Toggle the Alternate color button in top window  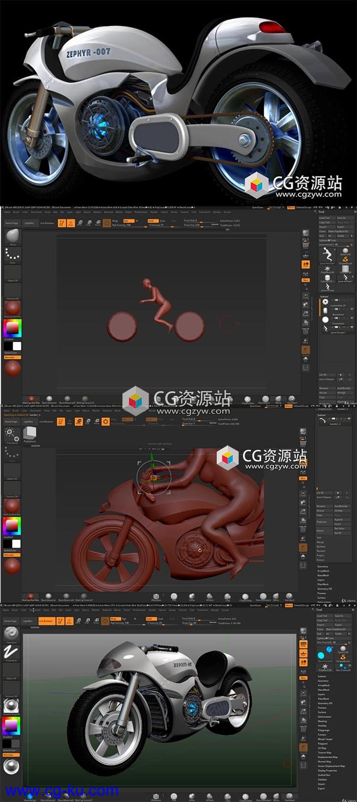tap(12, 358)
